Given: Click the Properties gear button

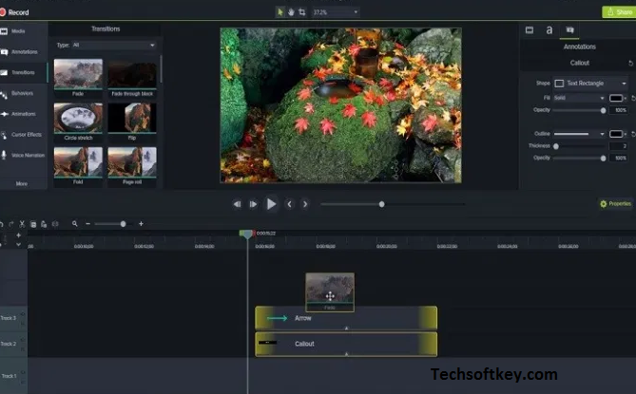Looking at the screenshot, I should (x=616, y=204).
